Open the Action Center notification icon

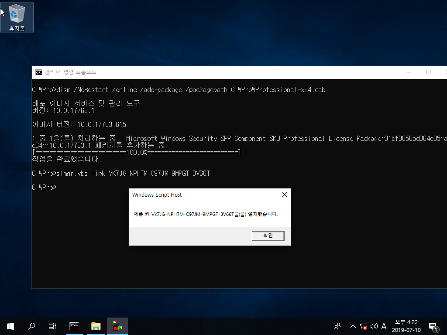pyautogui.click(x=433, y=326)
